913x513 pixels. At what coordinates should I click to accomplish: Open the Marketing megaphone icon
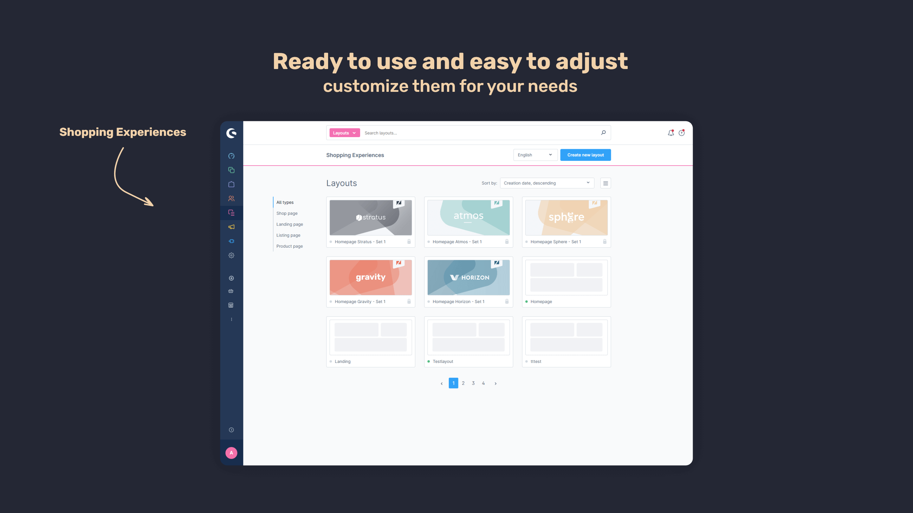point(231,227)
